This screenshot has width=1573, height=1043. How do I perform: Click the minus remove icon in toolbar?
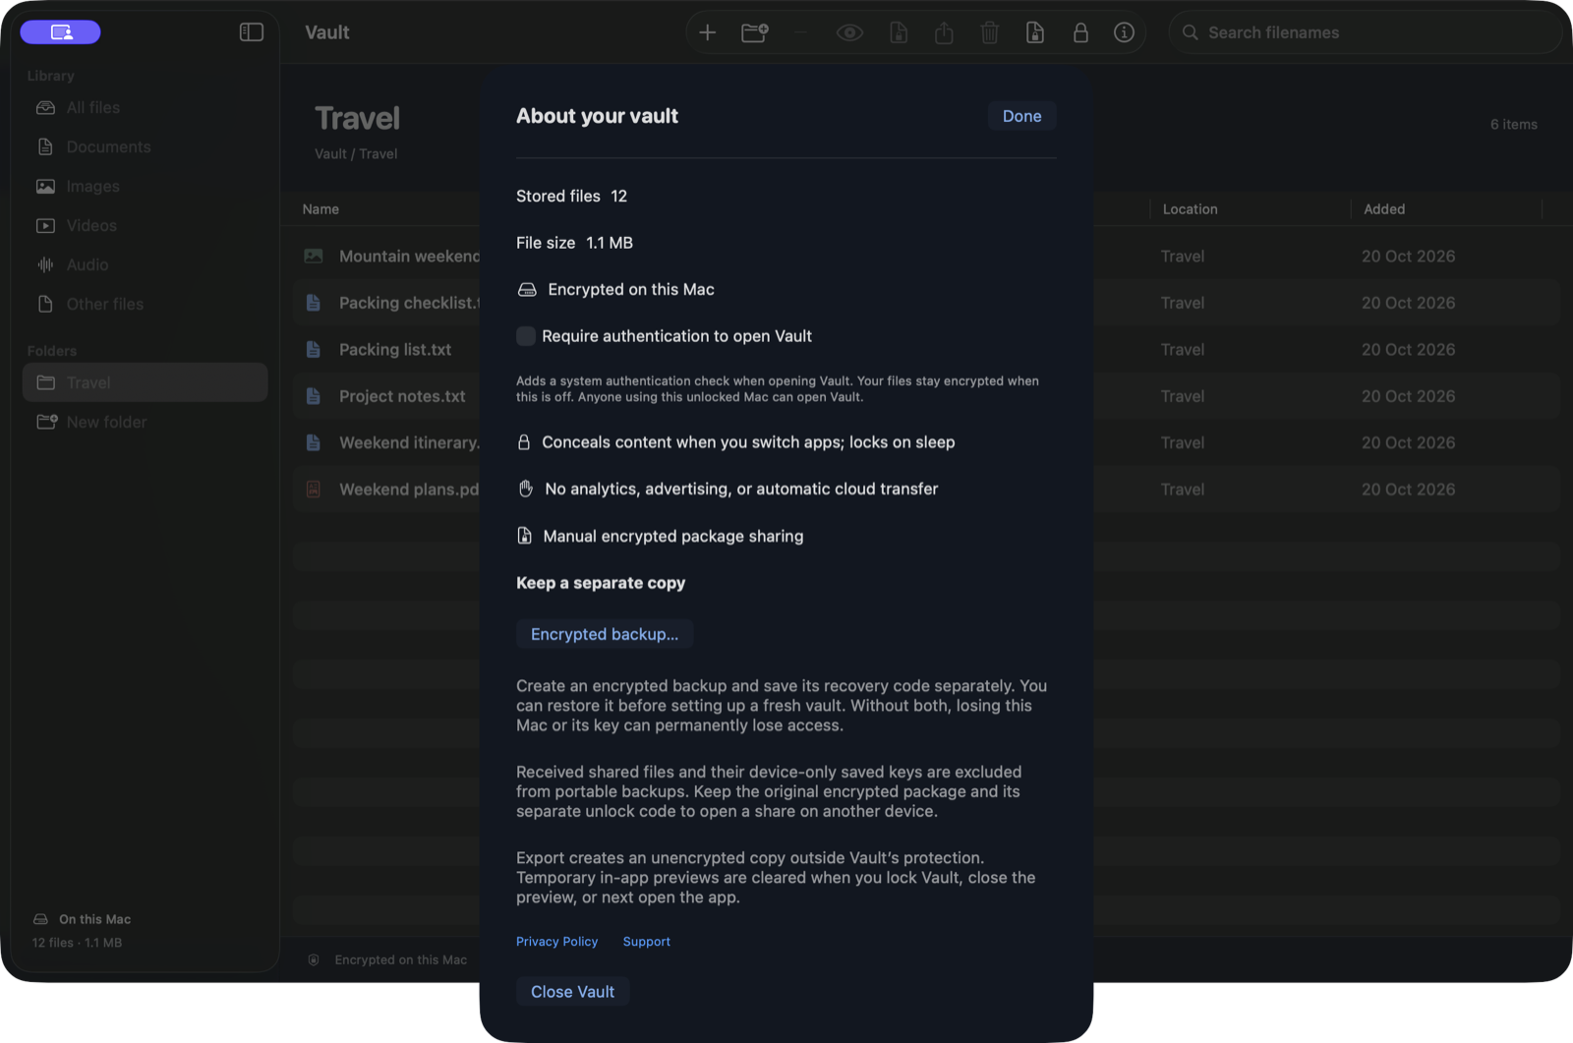[800, 32]
